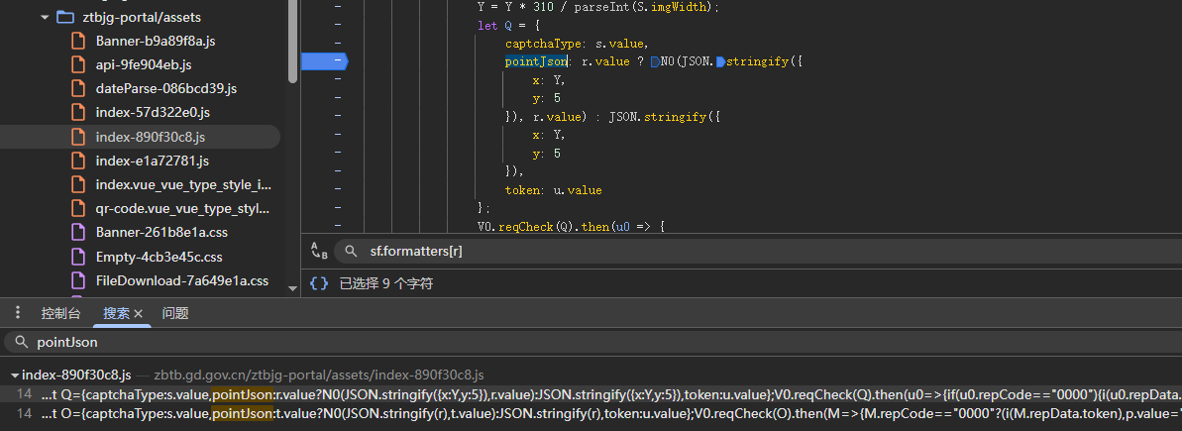Close the 搜索 drawer tab
This screenshot has height=431, width=1182.
pyautogui.click(x=138, y=313)
